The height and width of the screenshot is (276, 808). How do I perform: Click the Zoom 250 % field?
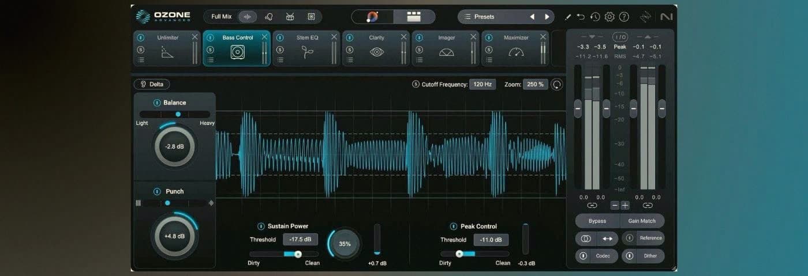pos(536,84)
